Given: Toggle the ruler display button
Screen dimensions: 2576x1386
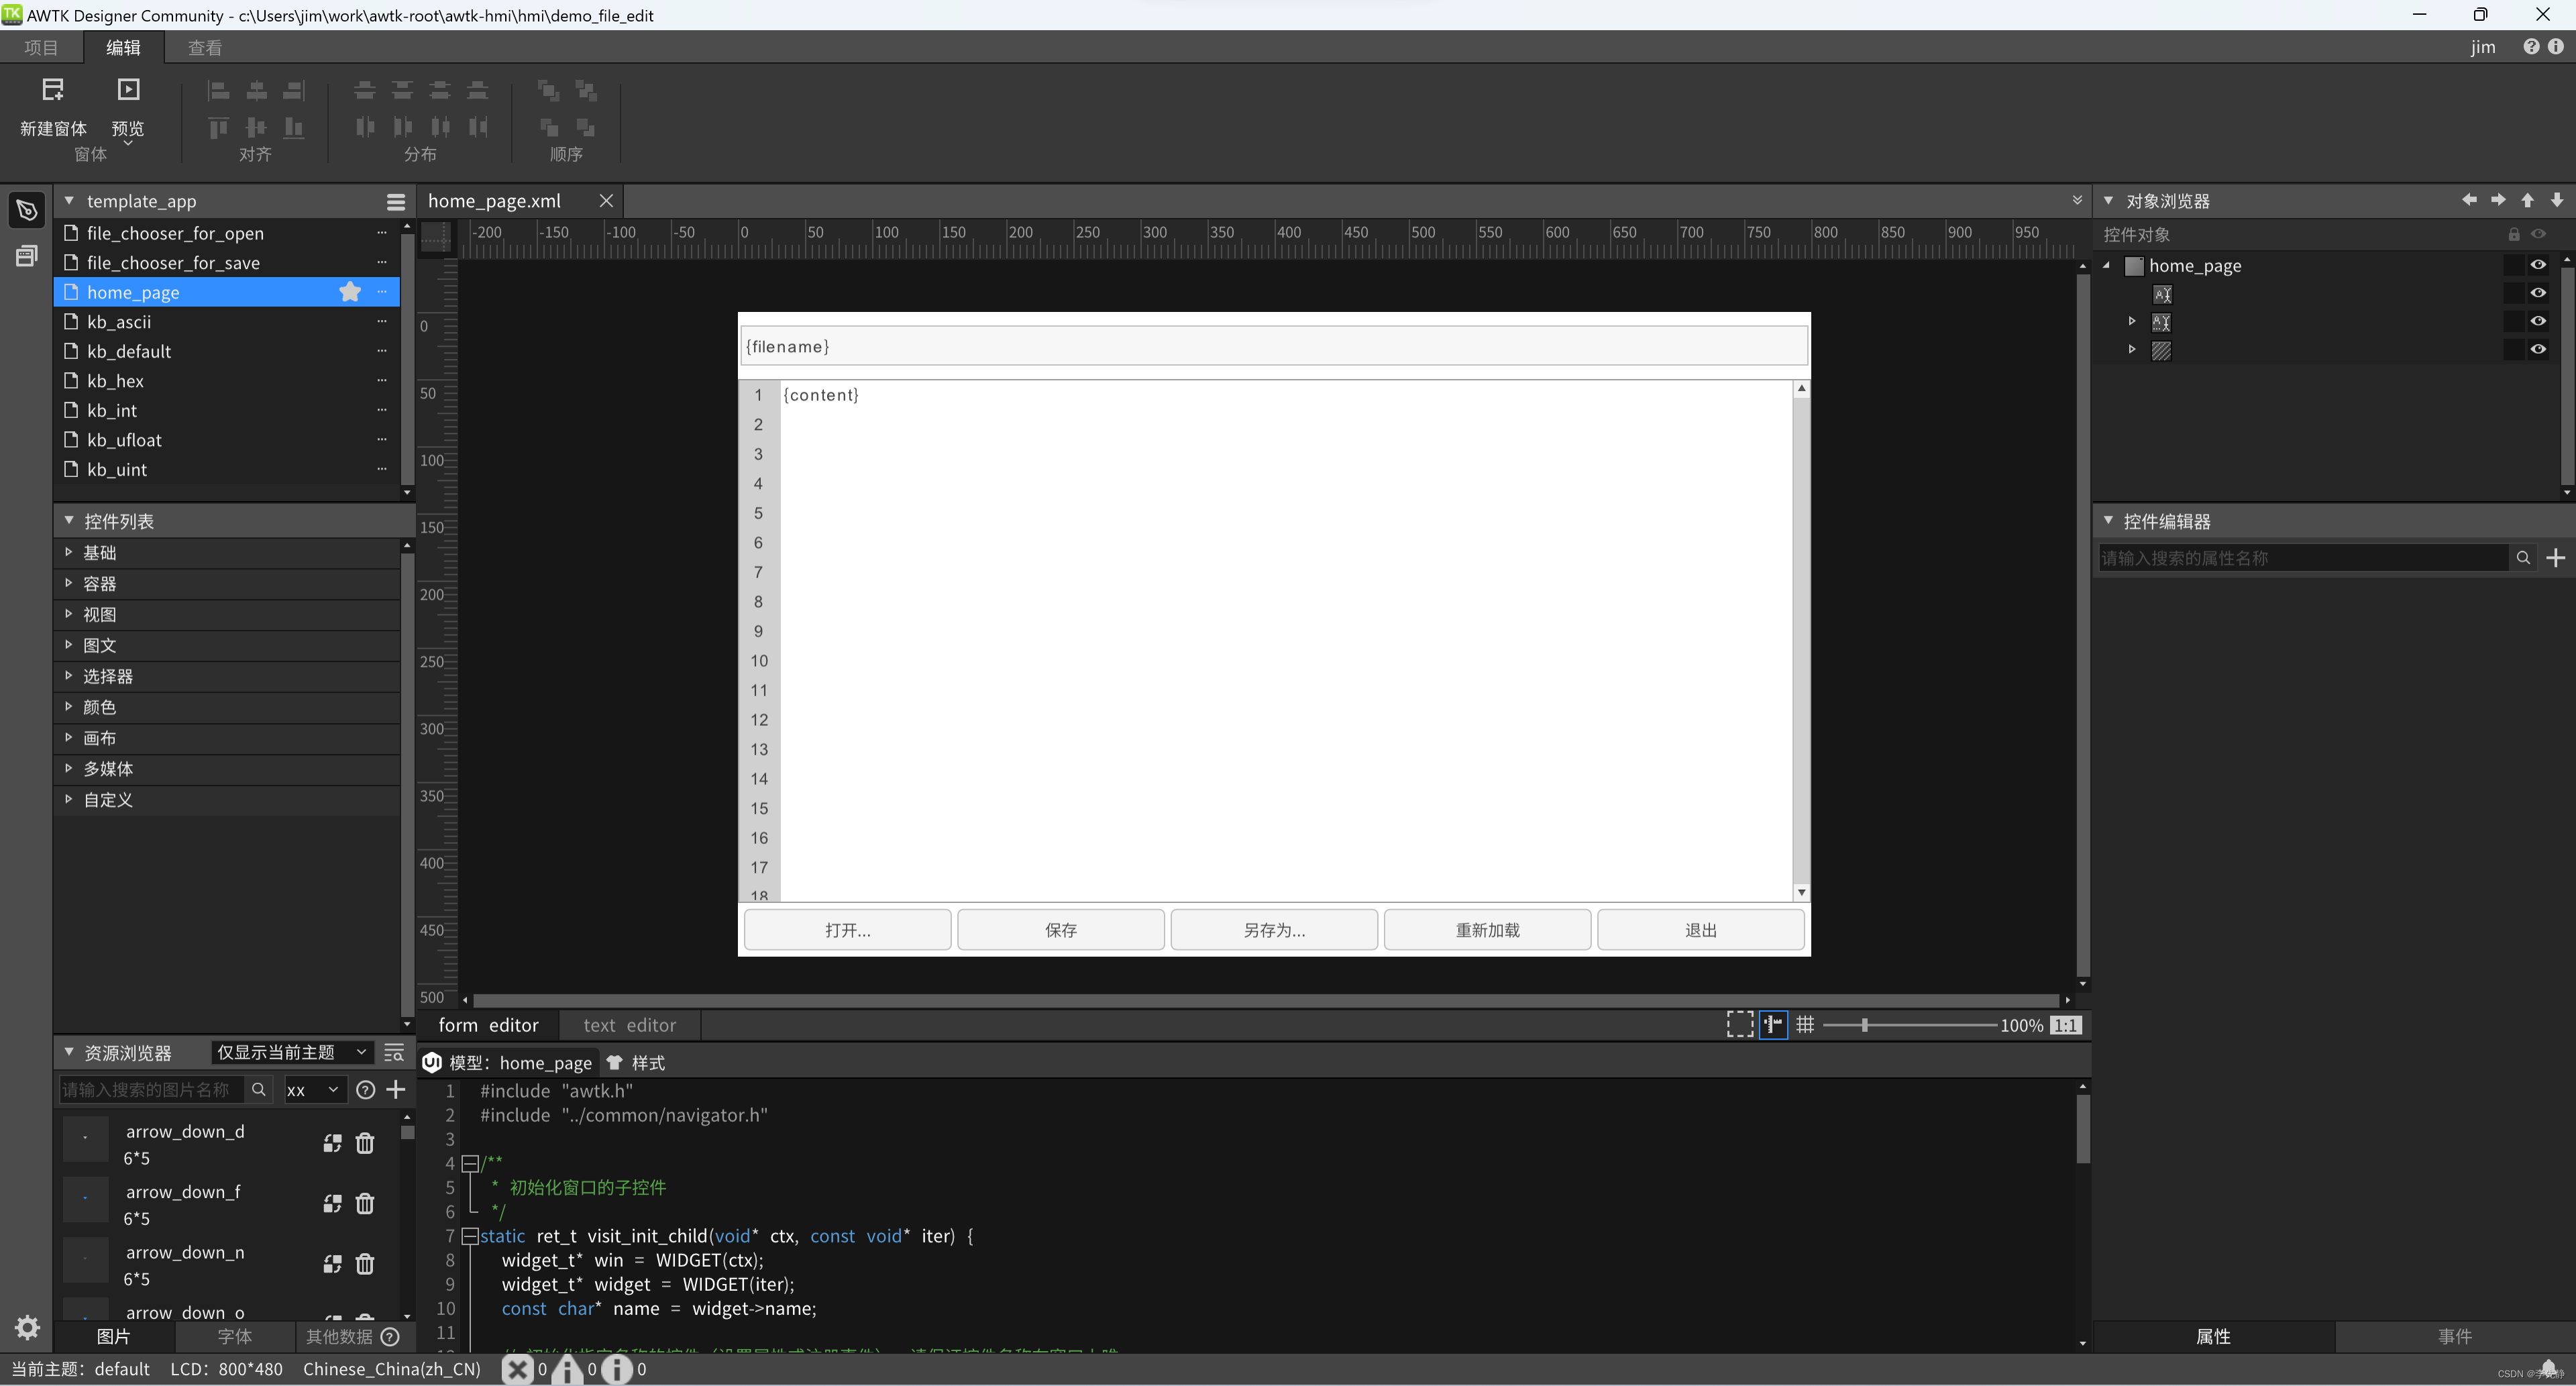Looking at the screenshot, I should pyautogui.click(x=1773, y=1025).
